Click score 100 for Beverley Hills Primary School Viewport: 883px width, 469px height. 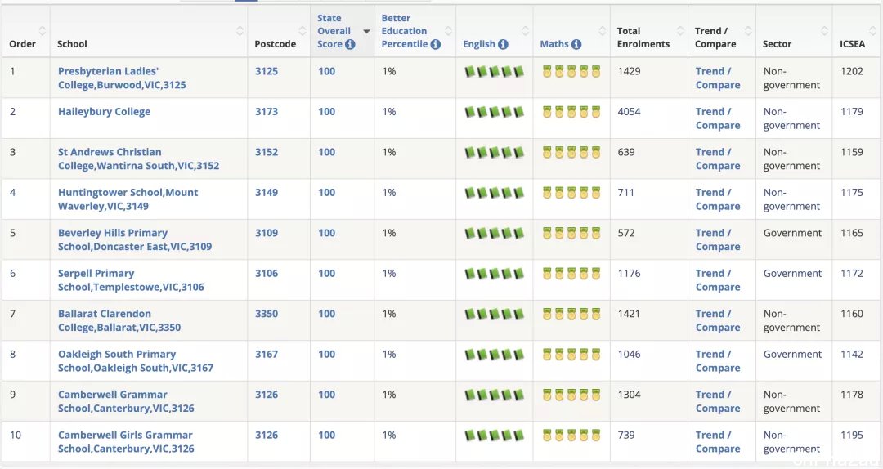click(326, 233)
